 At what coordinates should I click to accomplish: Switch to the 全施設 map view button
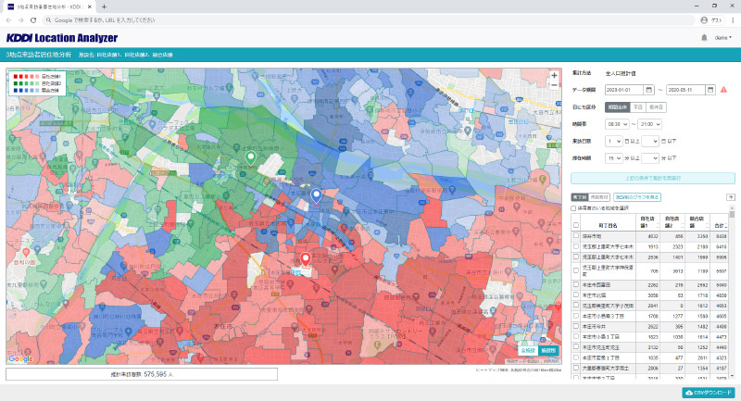pyautogui.click(x=528, y=350)
